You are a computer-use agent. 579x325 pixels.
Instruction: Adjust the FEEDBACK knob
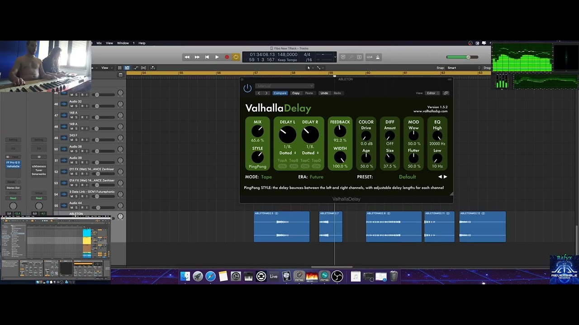340,131
